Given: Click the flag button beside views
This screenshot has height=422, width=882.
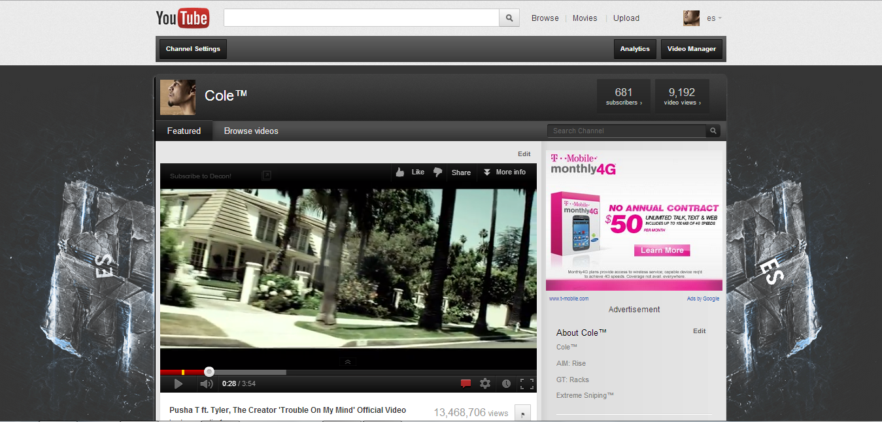Looking at the screenshot, I should coord(522,413).
